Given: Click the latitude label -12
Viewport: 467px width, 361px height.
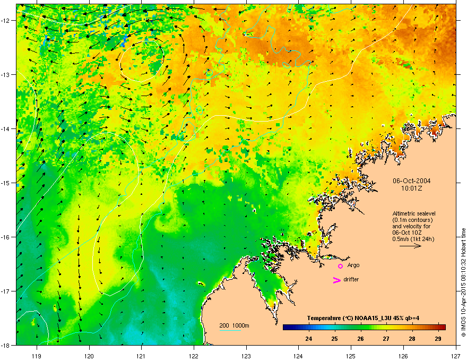Looking at the screenshot, I should point(5,20).
